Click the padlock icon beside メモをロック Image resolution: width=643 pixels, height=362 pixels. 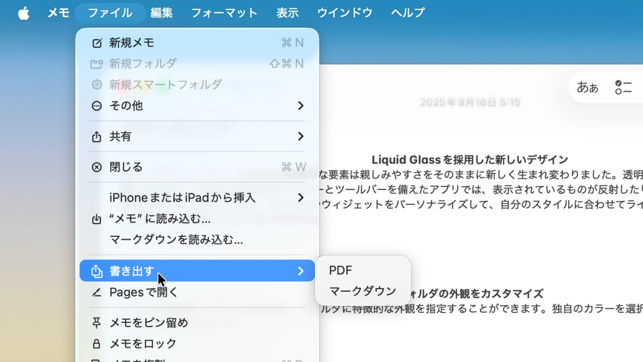point(97,344)
